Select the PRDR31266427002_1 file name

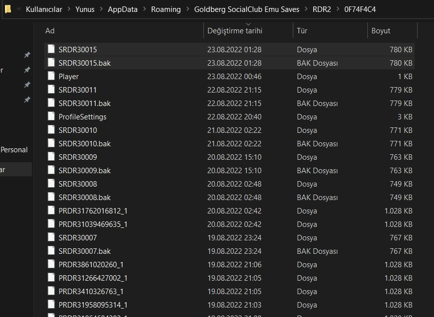[93, 278]
